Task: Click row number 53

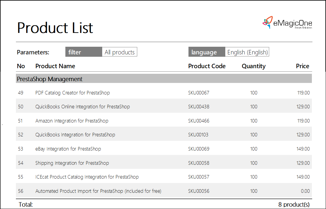Action: (x=21, y=149)
